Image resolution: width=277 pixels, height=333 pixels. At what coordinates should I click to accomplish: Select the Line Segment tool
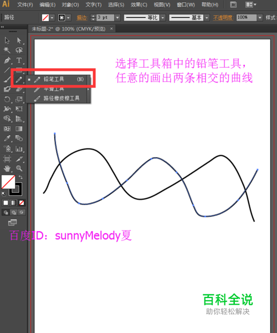pos(7,70)
